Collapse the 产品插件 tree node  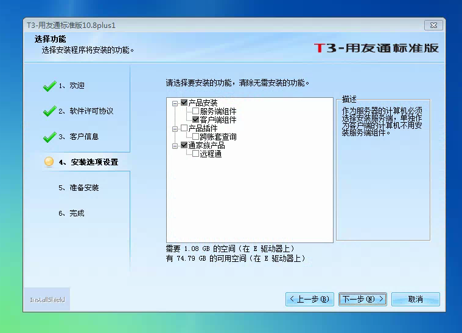click(x=175, y=129)
